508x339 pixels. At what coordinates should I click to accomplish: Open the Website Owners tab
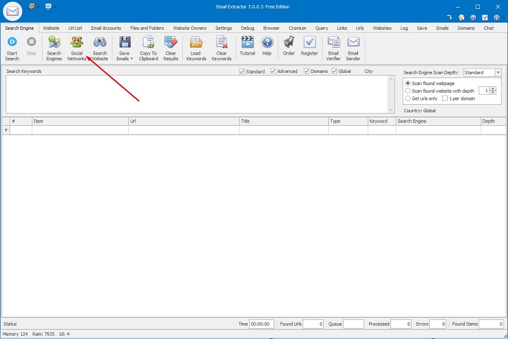[x=189, y=28]
